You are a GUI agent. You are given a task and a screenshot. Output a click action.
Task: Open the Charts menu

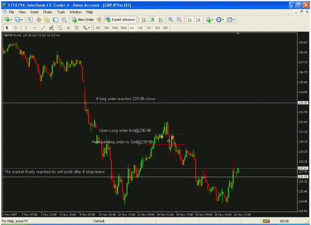tap(48, 12)
